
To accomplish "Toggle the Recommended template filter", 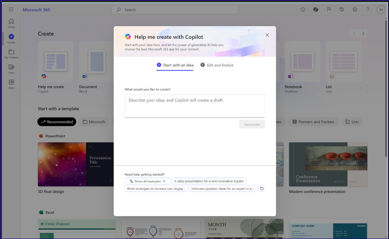I will [56, 122].
